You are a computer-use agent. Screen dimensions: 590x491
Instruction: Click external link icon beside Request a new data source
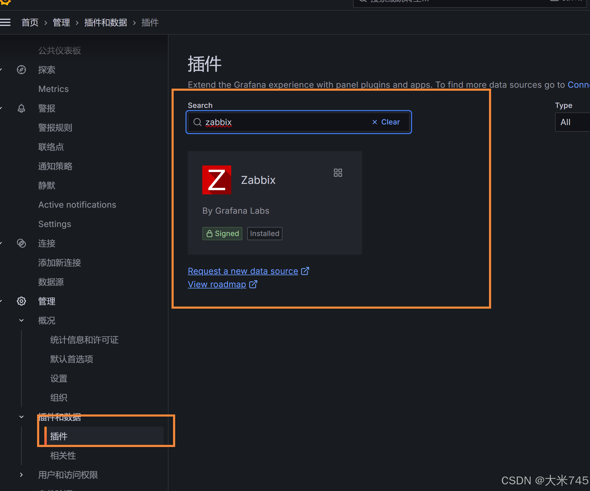click(x=305, y=271)
